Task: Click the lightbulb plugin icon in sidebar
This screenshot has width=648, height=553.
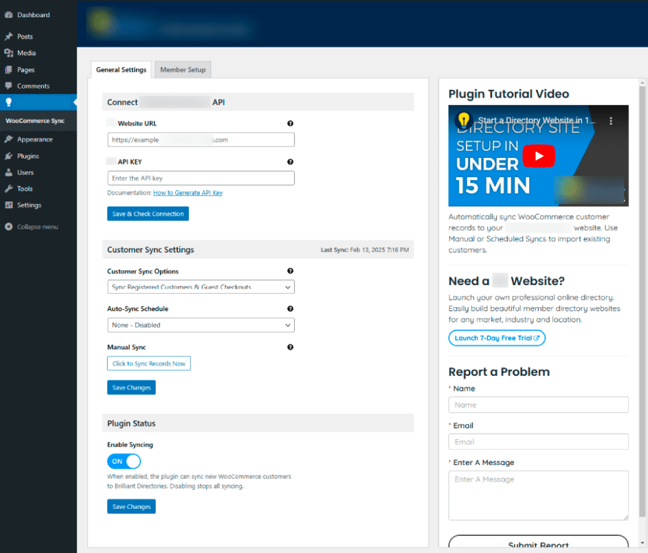Action: 9,102
